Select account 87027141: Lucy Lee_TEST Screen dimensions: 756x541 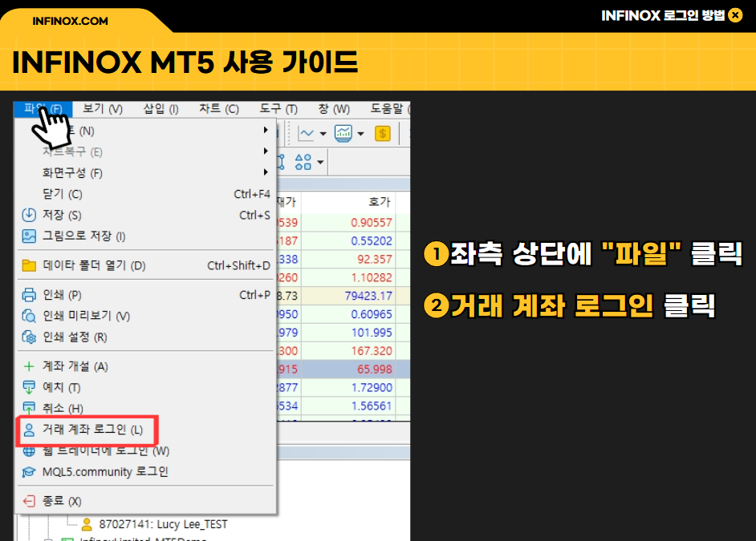[x=163, y=524]
